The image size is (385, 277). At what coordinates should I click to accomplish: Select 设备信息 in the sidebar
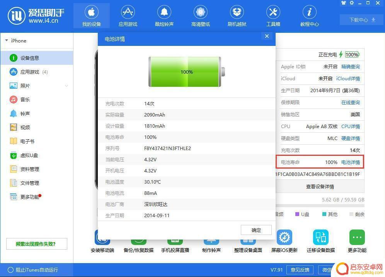(37, 58)
